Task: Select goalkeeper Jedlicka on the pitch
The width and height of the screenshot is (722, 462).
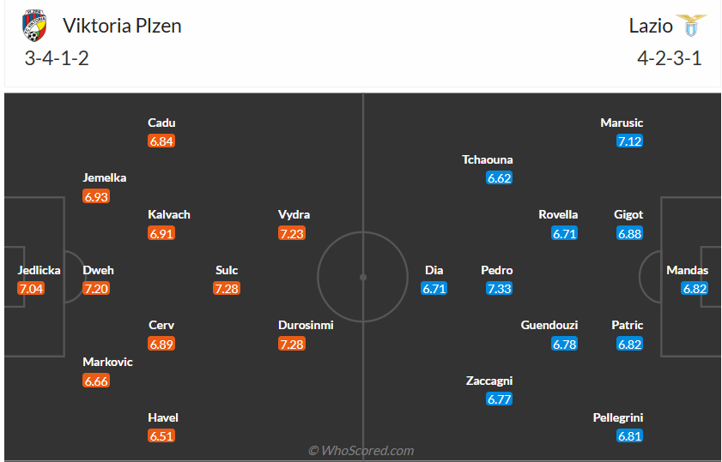Action: (x=39, y=270)
